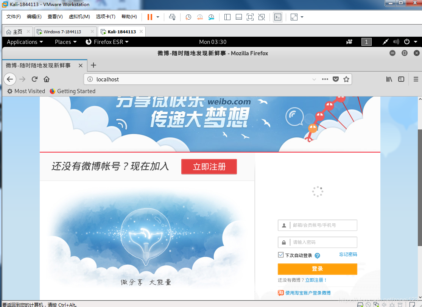Open the VMware snapshot manager icon
Viewport: 422px width, 307px height.
tap(211, 17)
